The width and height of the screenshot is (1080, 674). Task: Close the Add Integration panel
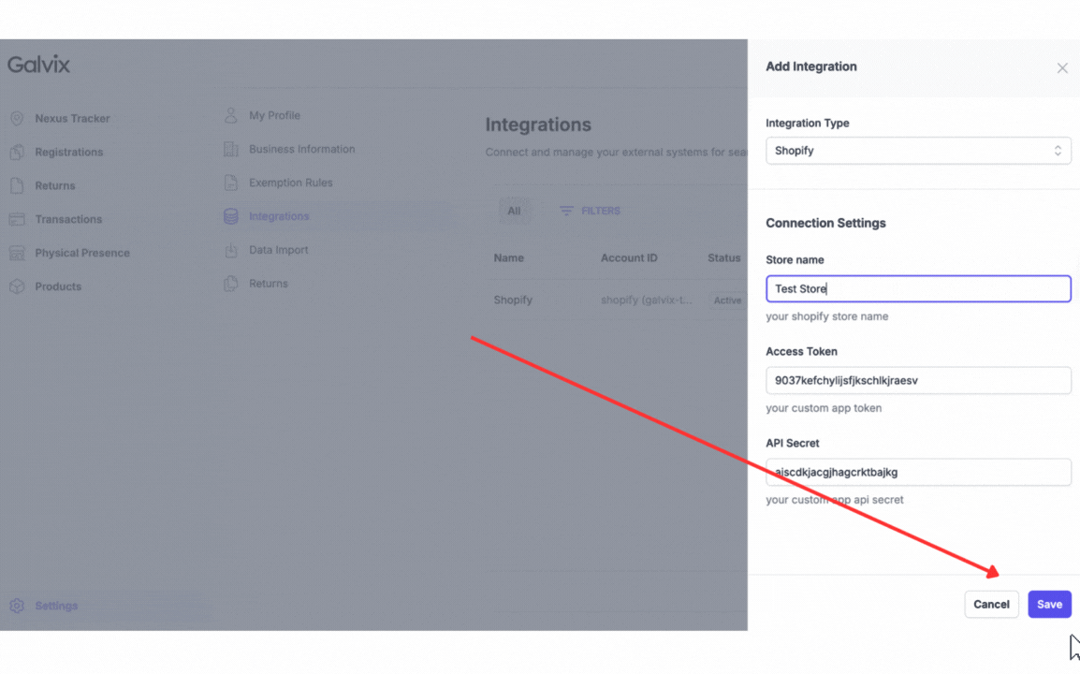[1062, 68]
